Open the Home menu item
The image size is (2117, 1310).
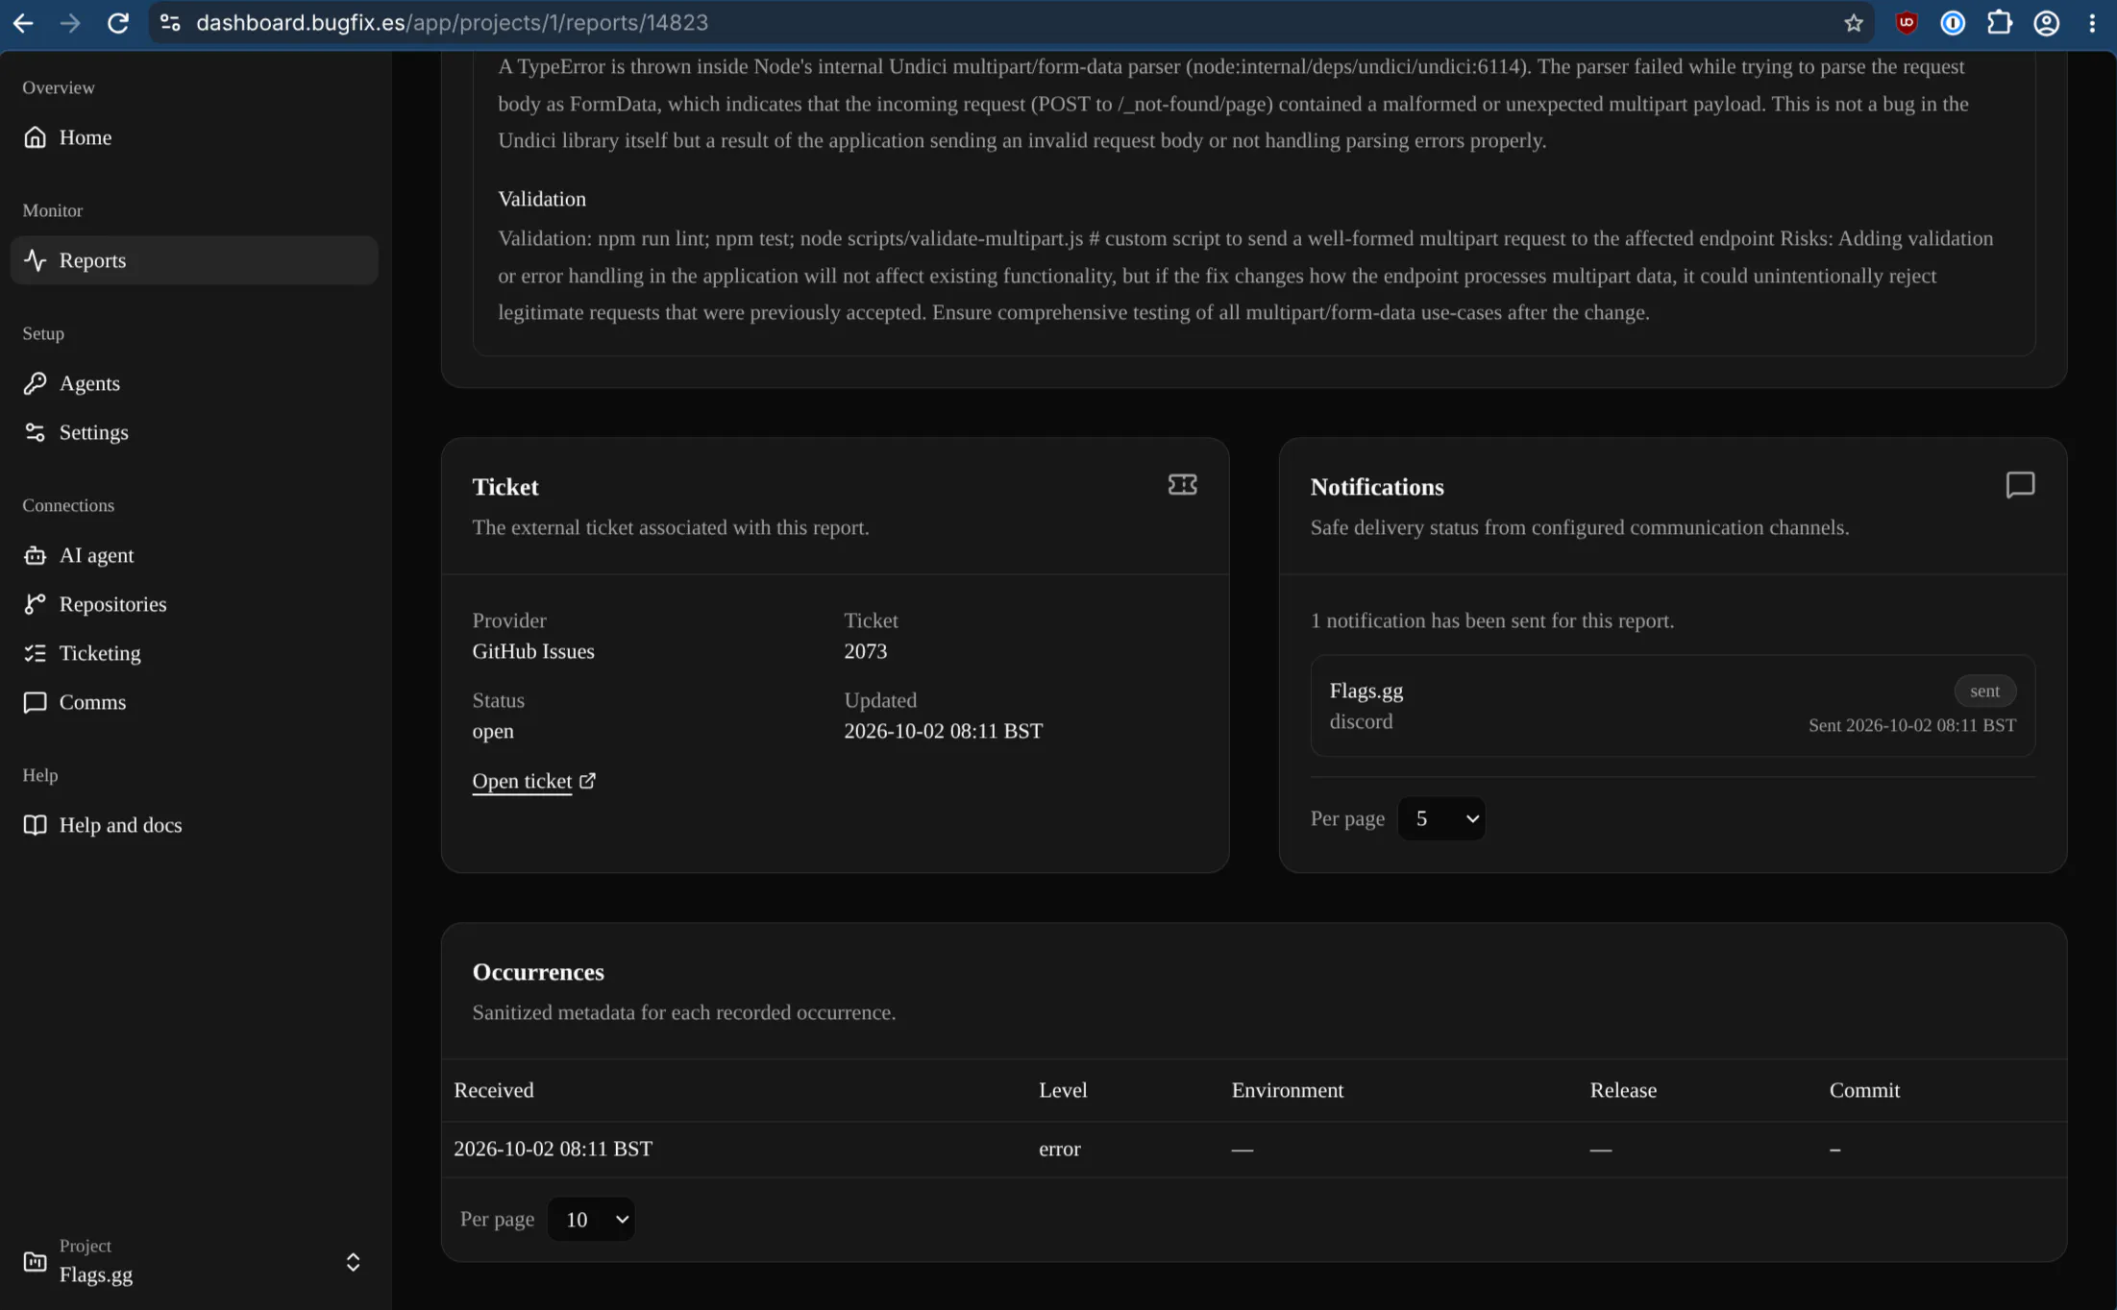click(194, 137)
